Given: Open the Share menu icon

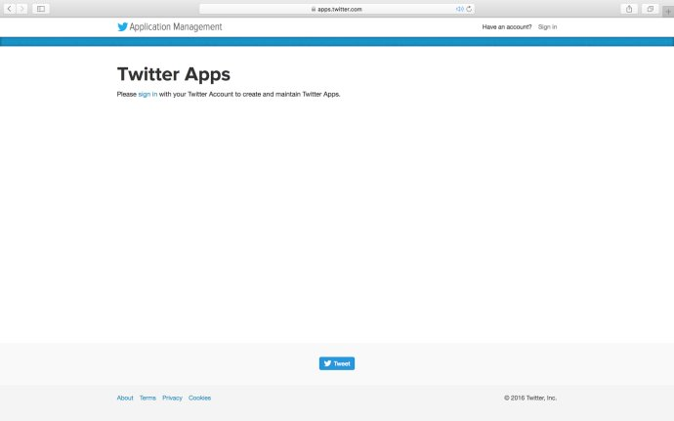Looking at the screenshot, I should coord(629,9).
